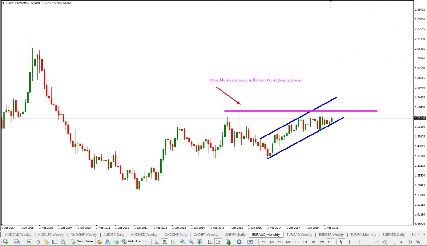Select the M1 timeframe
The width and height of the screenshot is (427, 246).
point(264,242)
